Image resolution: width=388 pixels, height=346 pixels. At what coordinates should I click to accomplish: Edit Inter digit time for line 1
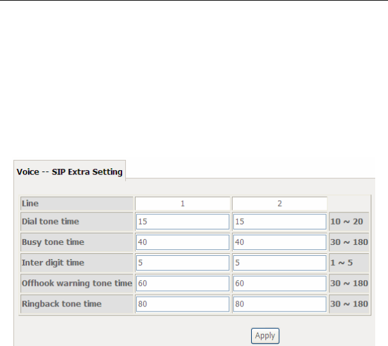coord(183,263)
